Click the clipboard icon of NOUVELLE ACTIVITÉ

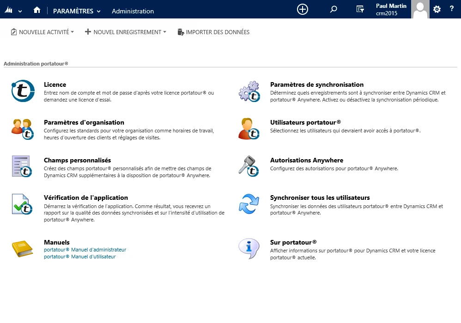(x=13, y=32)
